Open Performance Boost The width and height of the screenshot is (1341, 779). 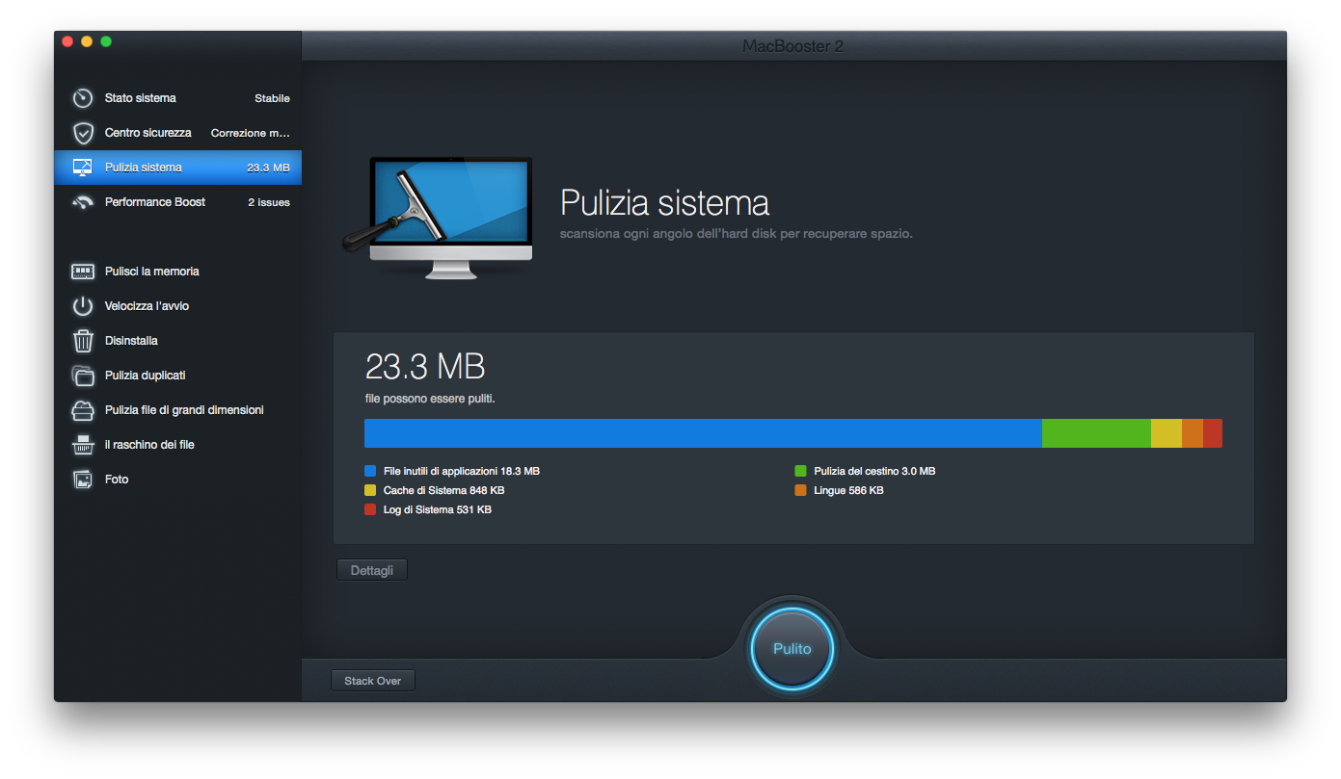177,202
